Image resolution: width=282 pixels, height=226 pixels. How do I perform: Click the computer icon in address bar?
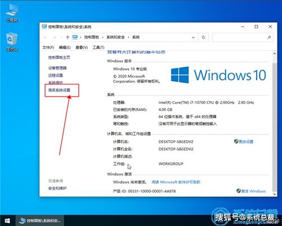tap(75, 37)
